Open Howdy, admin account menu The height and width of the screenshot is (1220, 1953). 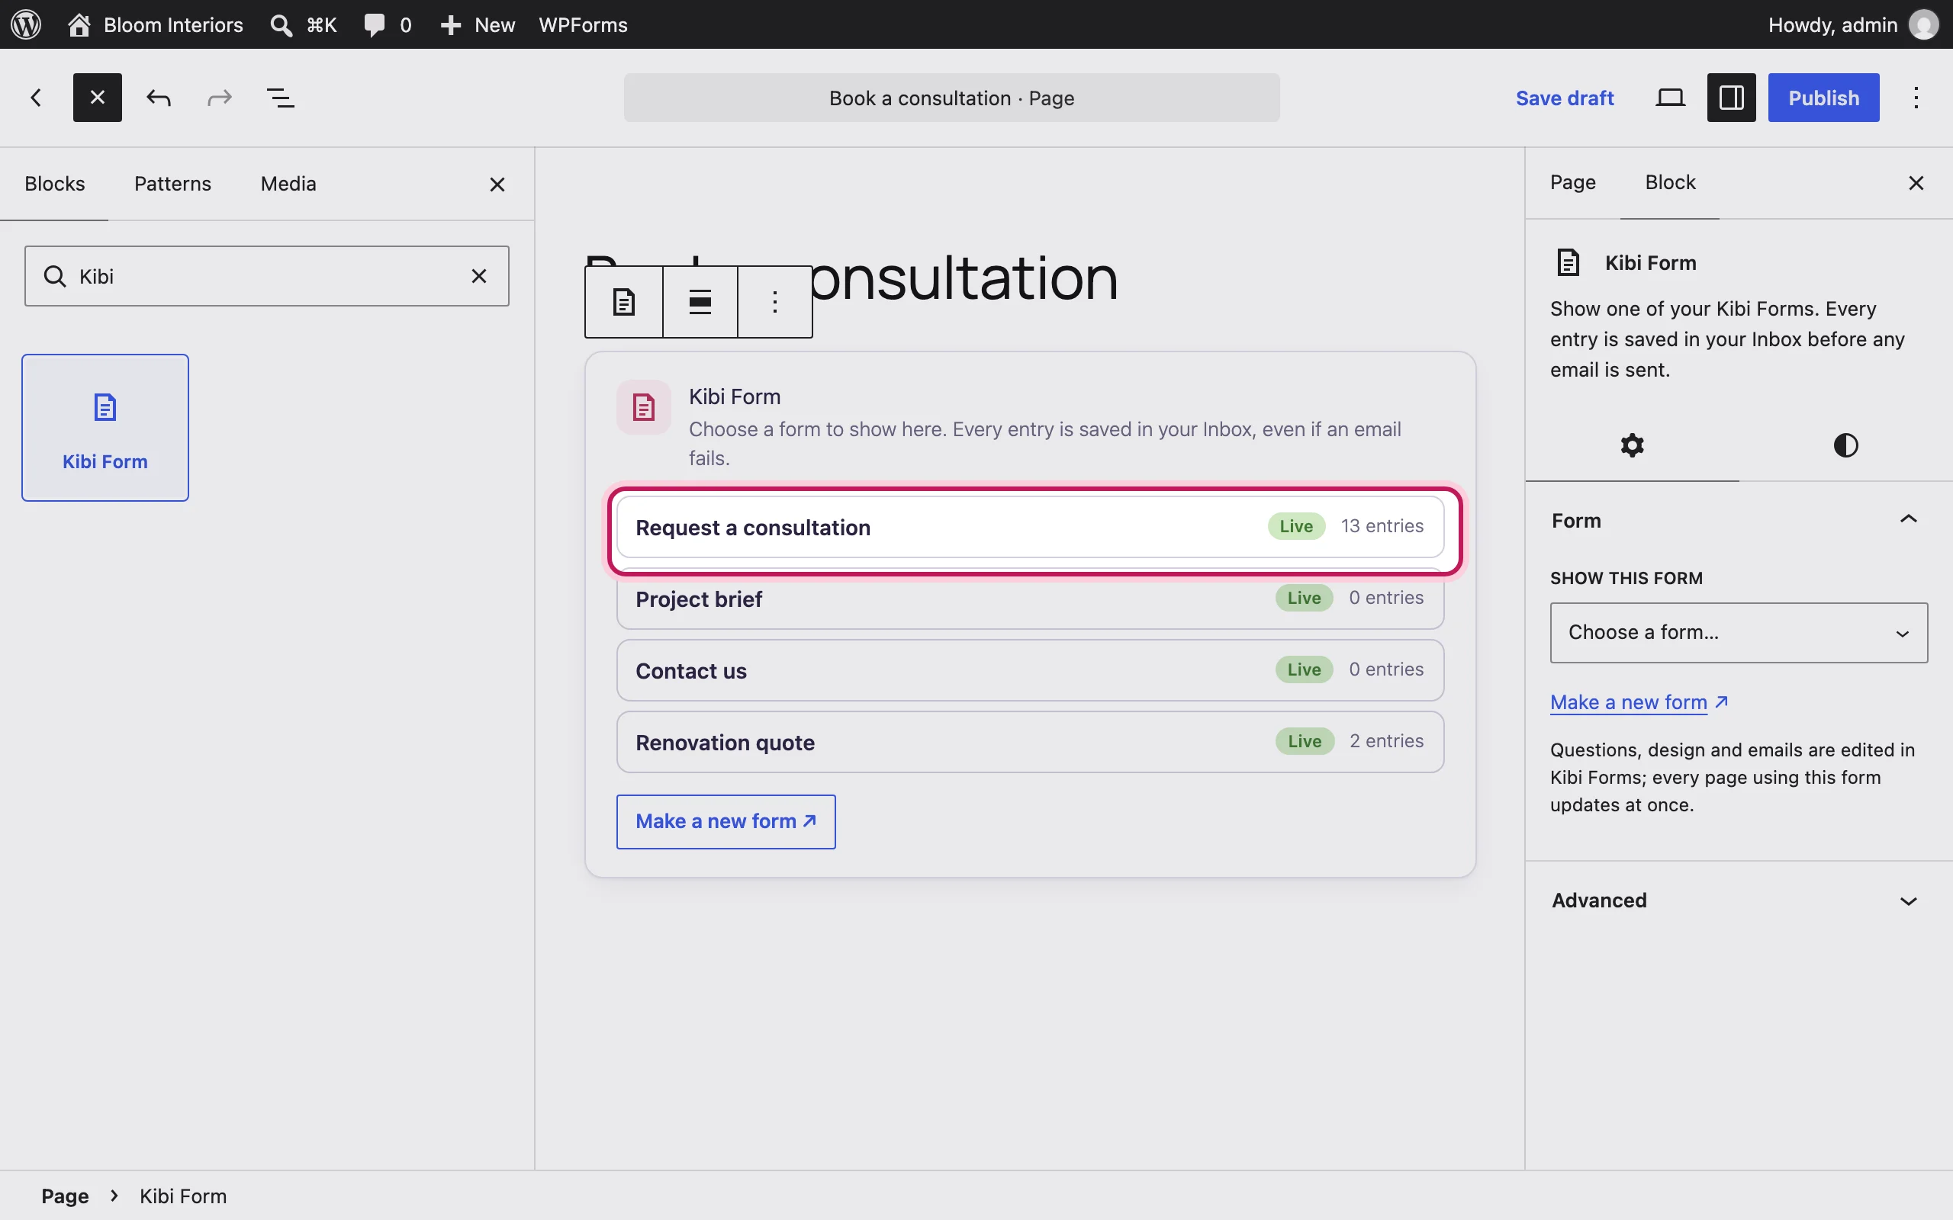point(1852,24)
